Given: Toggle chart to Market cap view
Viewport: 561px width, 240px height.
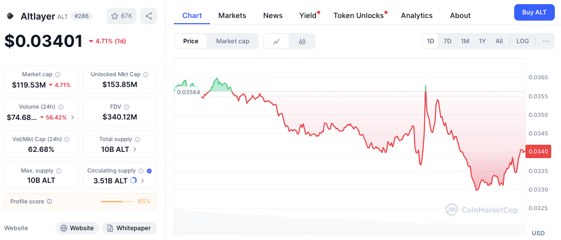Looking at the screenshot, I should pos(233,41).
